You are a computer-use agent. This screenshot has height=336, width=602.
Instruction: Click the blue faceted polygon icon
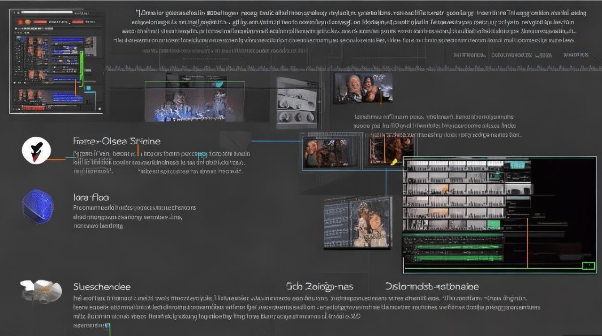[x=38, y=206]
